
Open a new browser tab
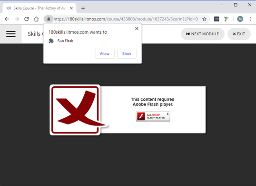pos(83,8)
